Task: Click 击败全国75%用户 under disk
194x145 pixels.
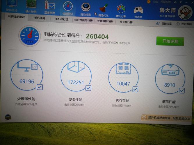Action: point(168,107)
